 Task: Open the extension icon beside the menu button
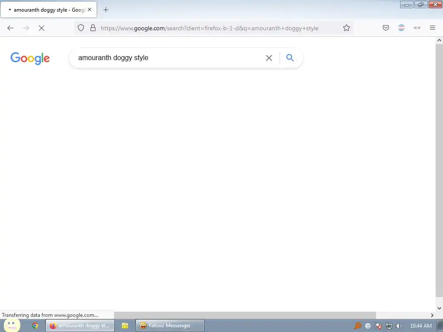(417, 28)
